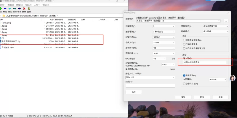Open the 查看(V) menu
This screenshot has width=237, height=118.
click(x=19, y=5)
